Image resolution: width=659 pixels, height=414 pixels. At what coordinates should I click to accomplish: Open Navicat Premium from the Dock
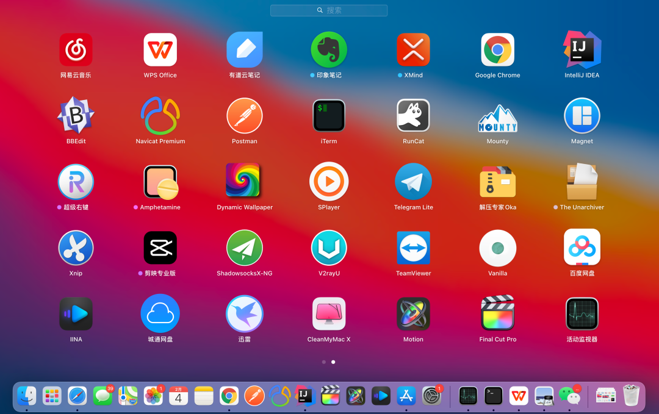point(280,396)
